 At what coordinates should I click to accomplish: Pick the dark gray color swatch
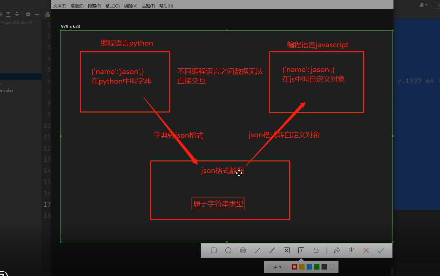pos(324,267)
